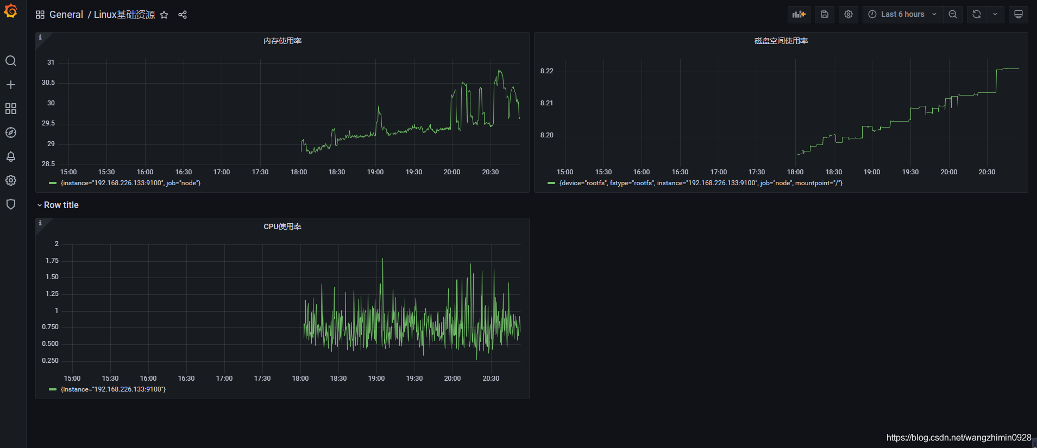
Task: Share the dashboard via share icon
Action: 183,15
